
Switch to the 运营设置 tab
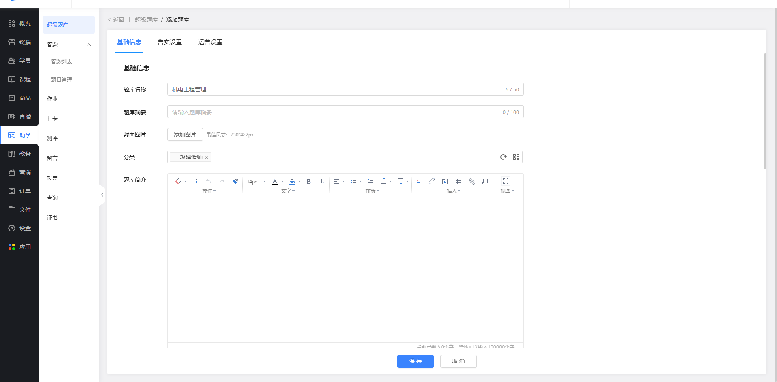tap(210, 42)
